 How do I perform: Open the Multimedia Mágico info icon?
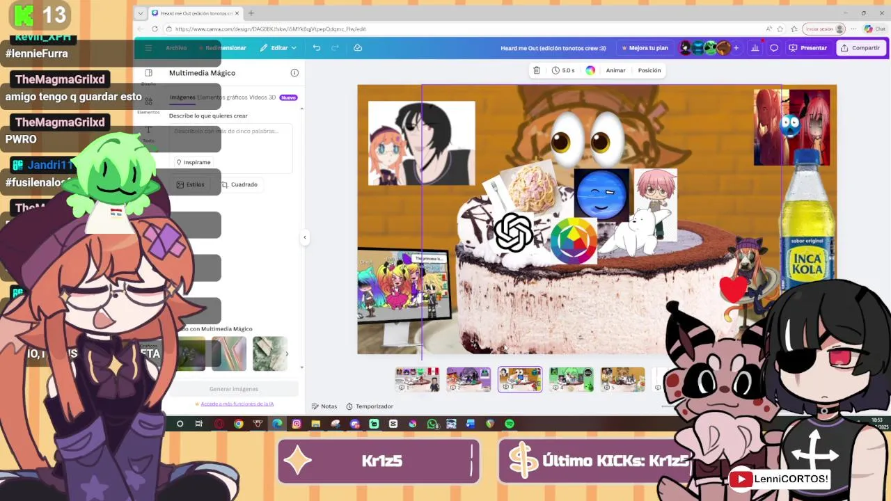click(294, 73)
